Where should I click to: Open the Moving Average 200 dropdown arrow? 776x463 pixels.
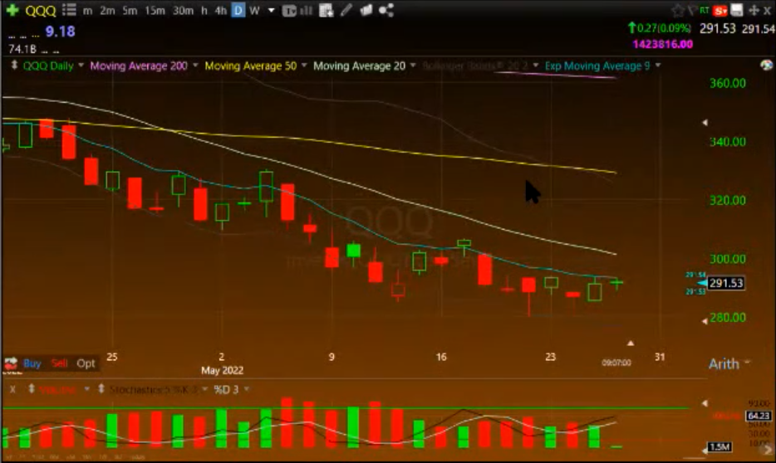(x=195, y=65)
